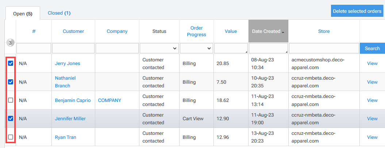
Task: Click the value 7.50
Action: click(x=222, y=82)
